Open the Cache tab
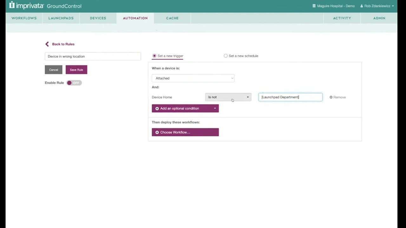 tap(172, 18)
